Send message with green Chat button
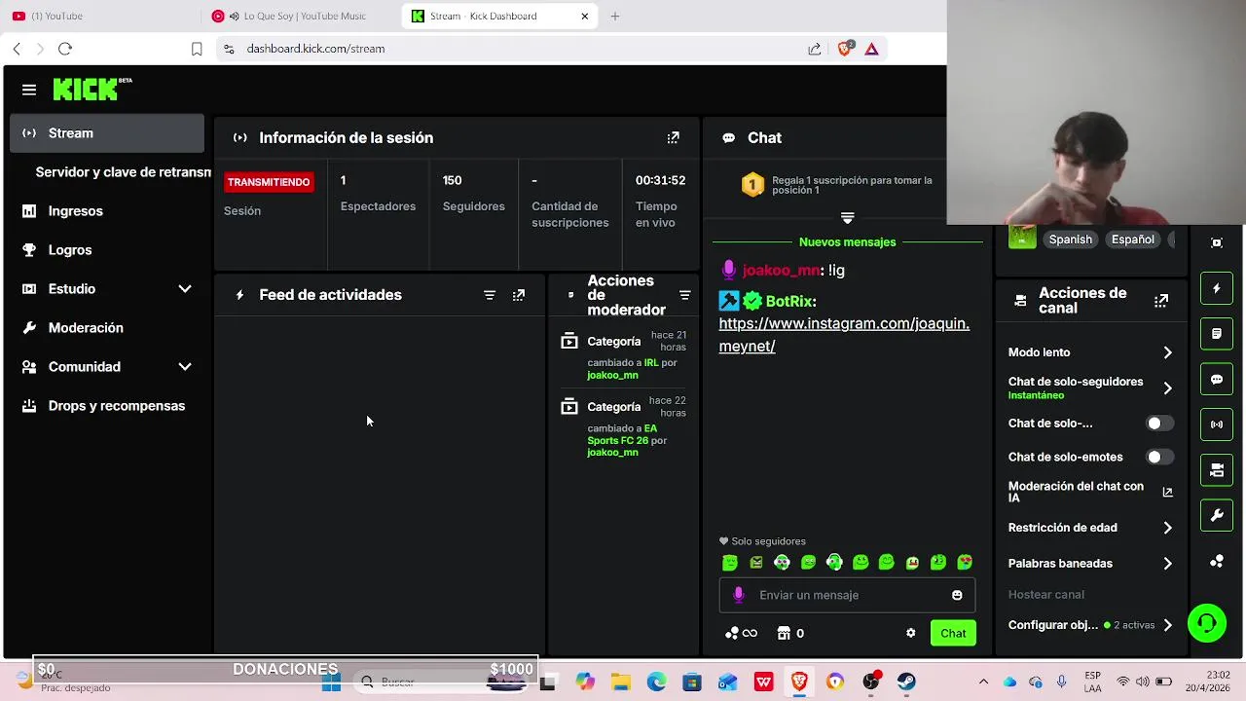This screenshot has height=701, width=1246. pos(953,633)
